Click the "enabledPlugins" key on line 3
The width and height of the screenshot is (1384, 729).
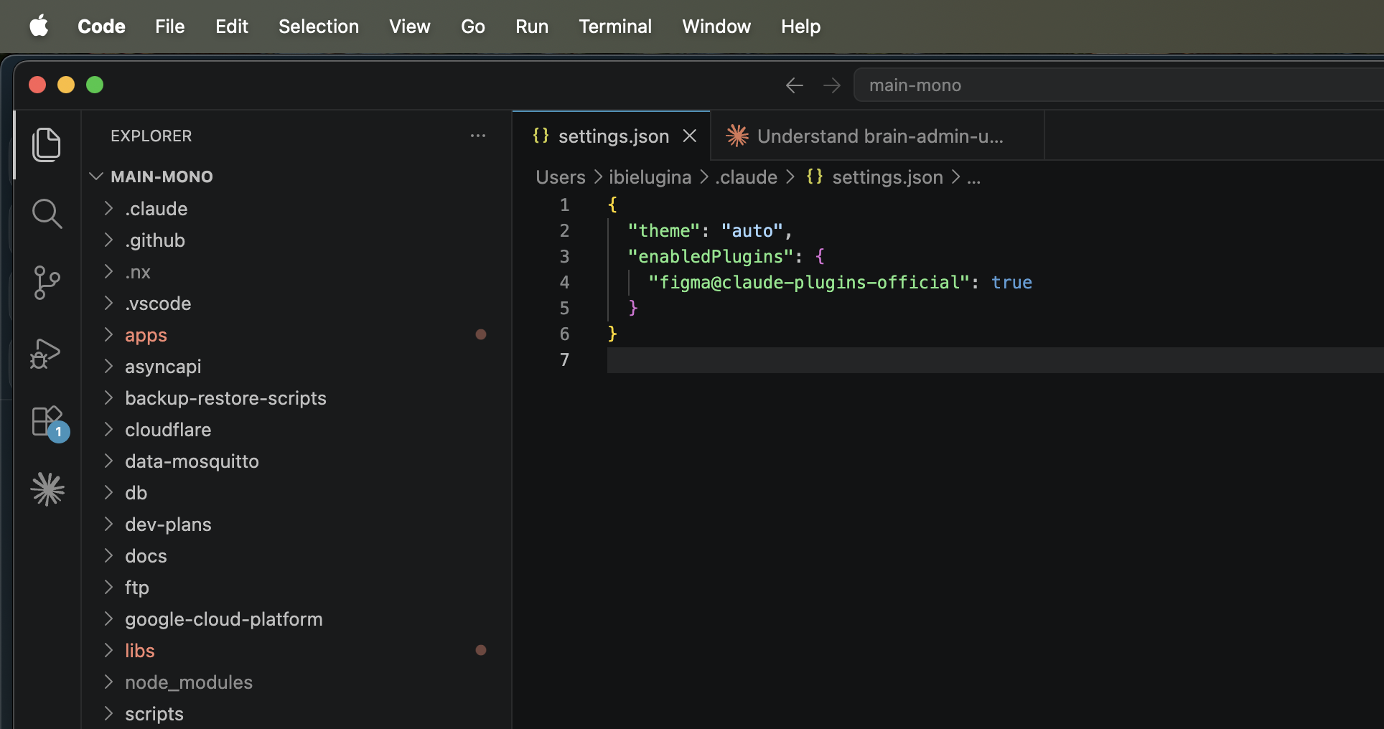(x=711, y=256)
